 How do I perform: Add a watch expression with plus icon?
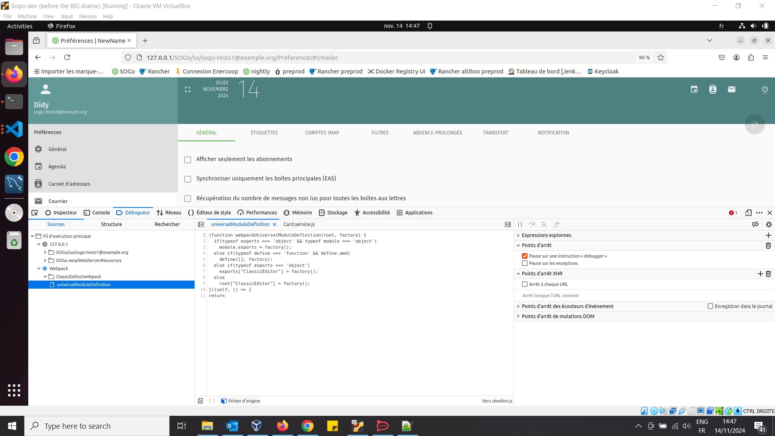pyautogui.click(x=768, y=235)
